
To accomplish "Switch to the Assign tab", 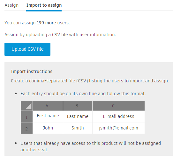I will pos(11,5).
